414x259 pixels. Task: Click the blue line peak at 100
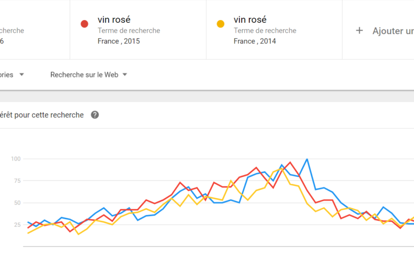pyautogui.click(x=307, y=159)
